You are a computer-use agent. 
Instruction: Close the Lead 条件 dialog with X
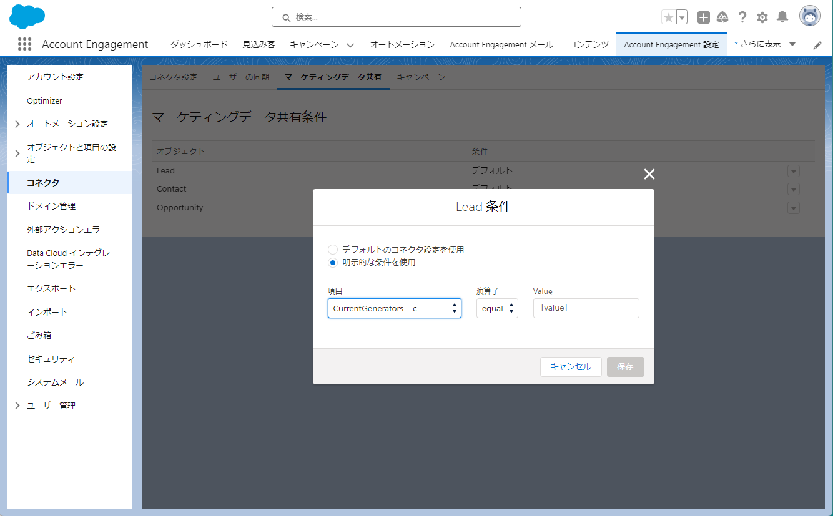point(649,174)
